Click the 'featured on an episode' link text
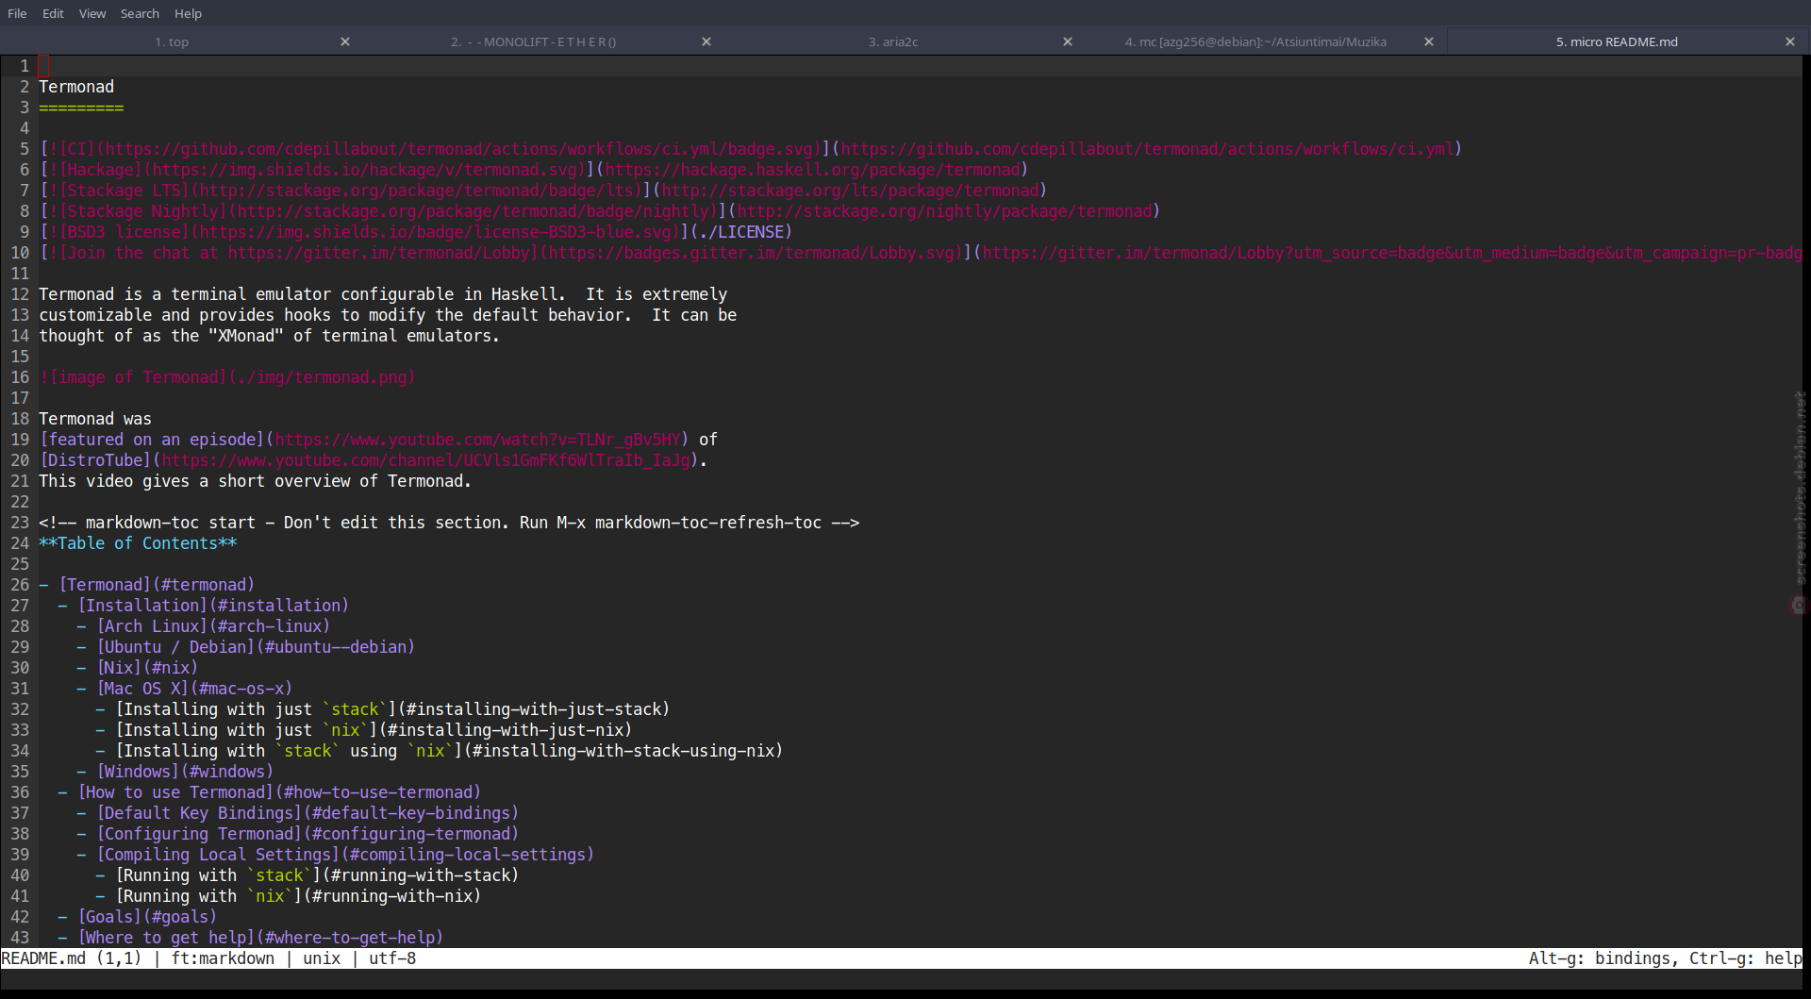Screen dimensions: 1811x999 point(152,440)
